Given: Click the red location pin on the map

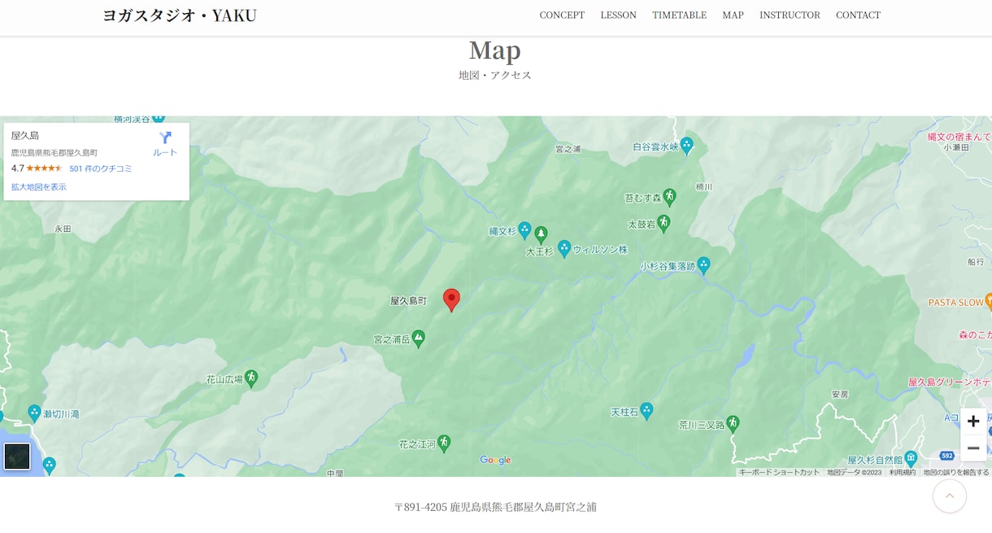Looking at the screenshot, I should 451,299.
